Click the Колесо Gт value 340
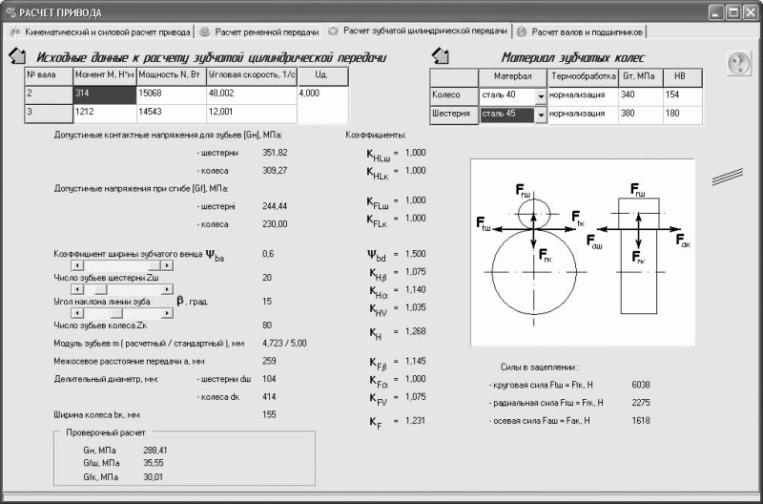This screenshot has height=504, width=763. pos(640,96)
